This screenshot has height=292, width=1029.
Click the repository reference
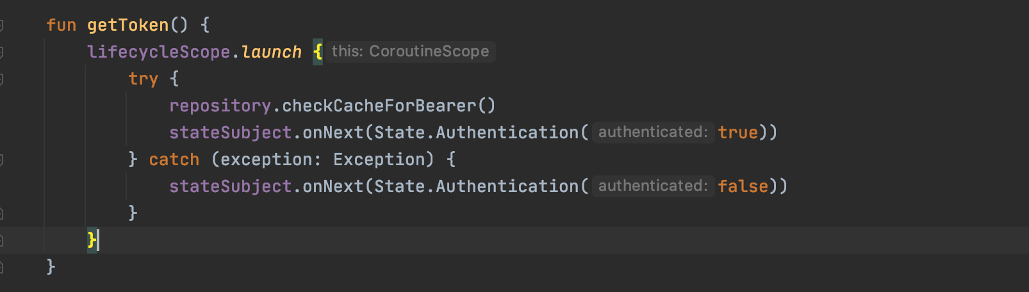pos(220,106)
